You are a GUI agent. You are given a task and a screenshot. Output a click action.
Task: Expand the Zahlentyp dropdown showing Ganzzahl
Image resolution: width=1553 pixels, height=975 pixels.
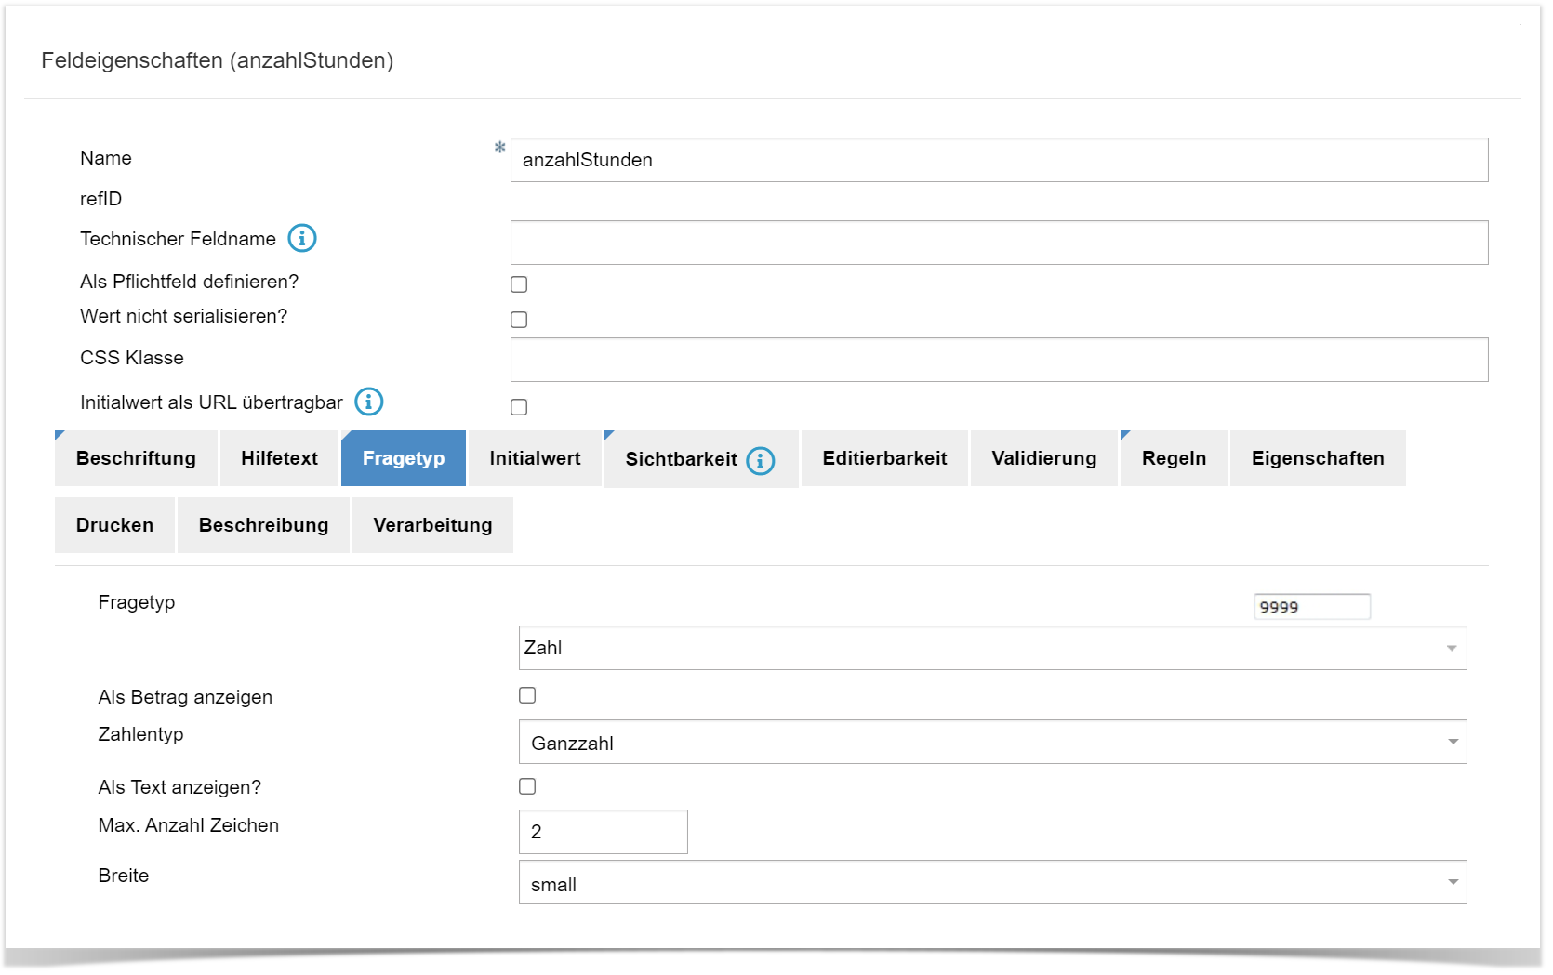(992, 742)
